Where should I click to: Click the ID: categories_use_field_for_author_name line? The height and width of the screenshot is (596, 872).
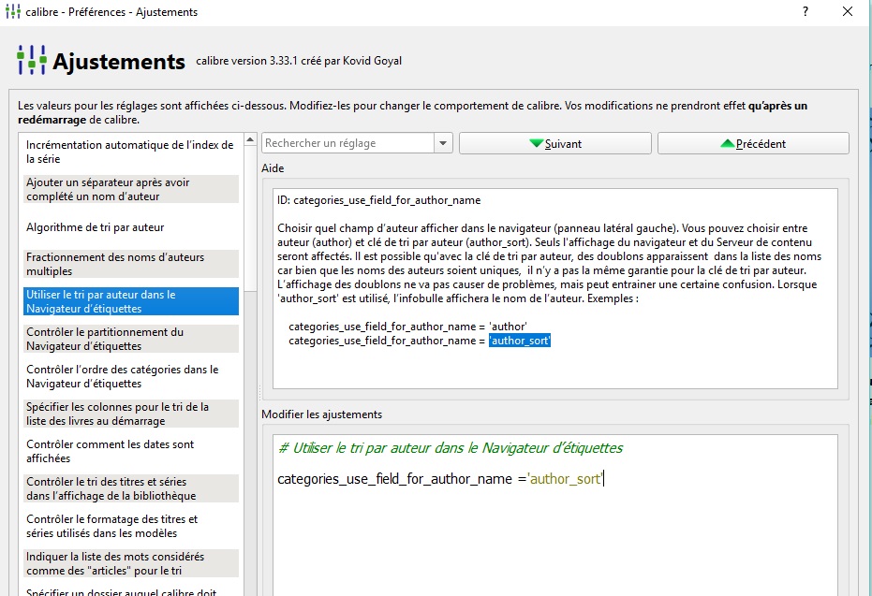[x=378, y=200]
